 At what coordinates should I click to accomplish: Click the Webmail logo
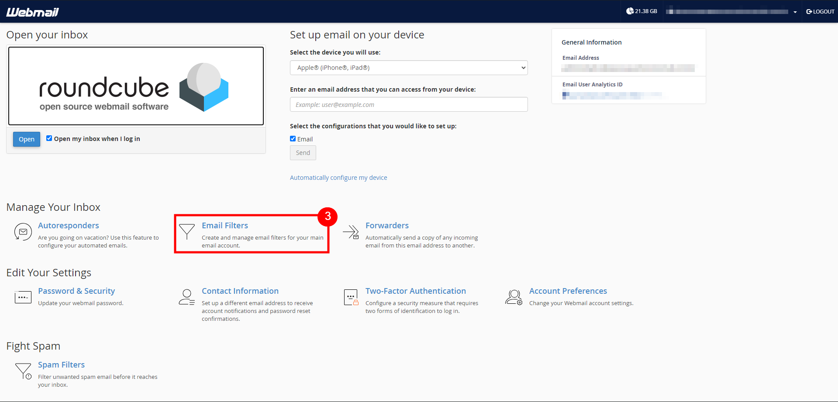point(32,12)
